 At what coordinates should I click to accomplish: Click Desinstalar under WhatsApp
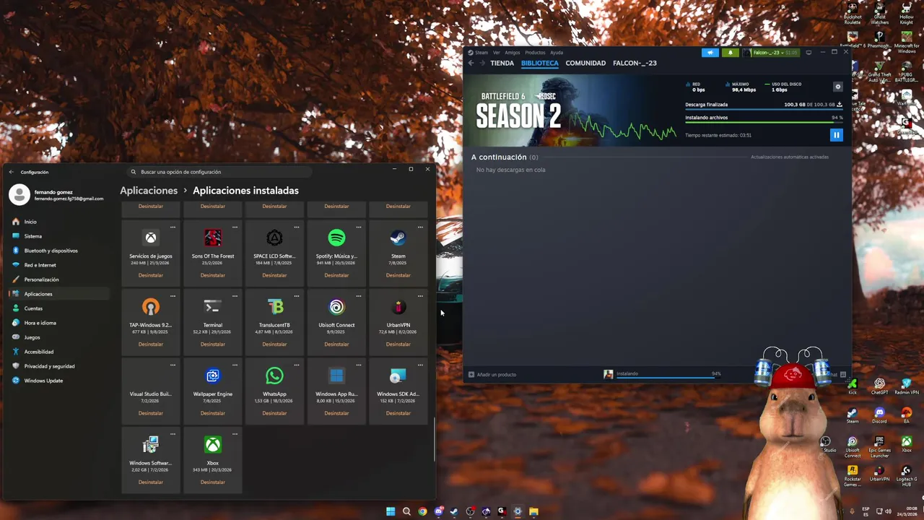click(274, 413)
